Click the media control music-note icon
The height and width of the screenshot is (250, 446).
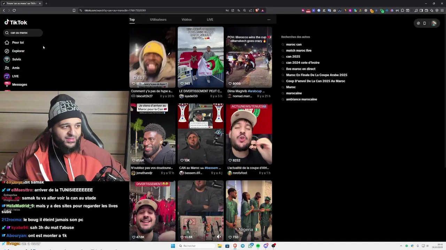tap(416, 10)
